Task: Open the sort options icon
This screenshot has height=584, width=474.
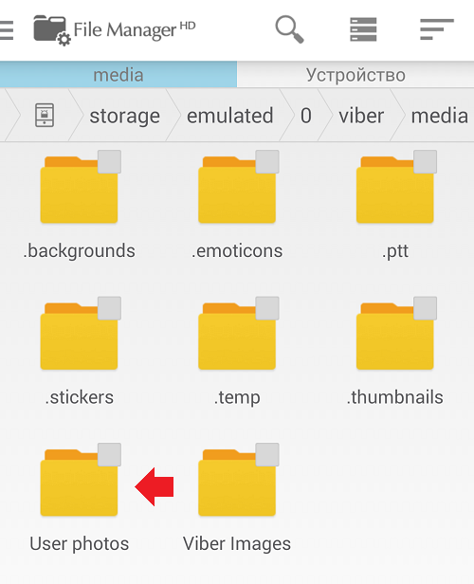Action: 437,29
